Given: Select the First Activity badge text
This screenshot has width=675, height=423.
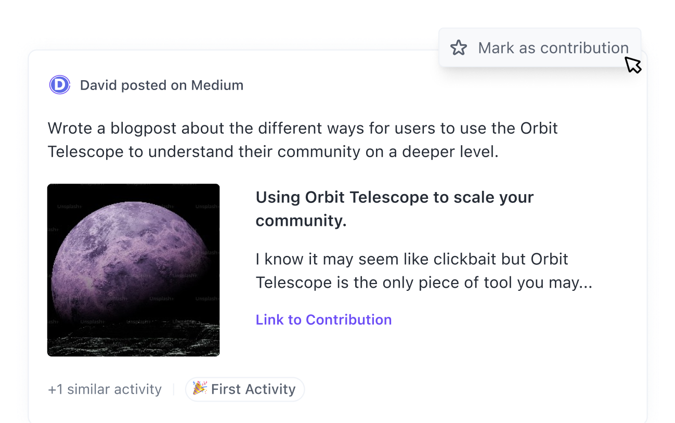Looking at the screenshot, I should coord(253,389).
